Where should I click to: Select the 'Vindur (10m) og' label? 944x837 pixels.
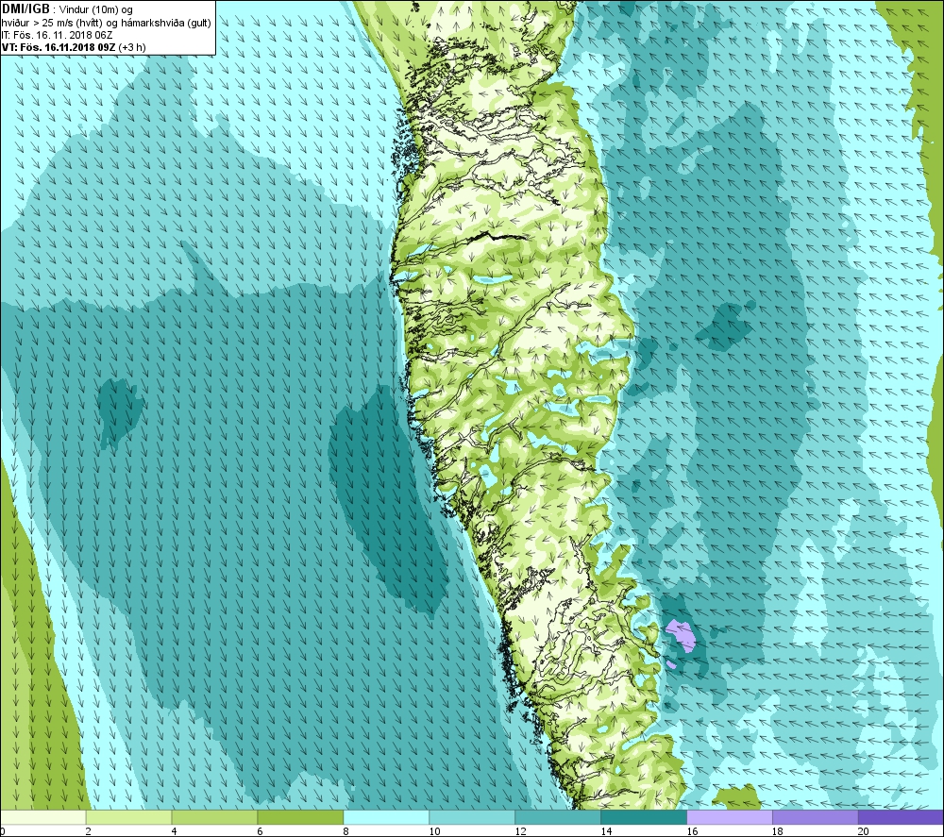pos(96,9)
